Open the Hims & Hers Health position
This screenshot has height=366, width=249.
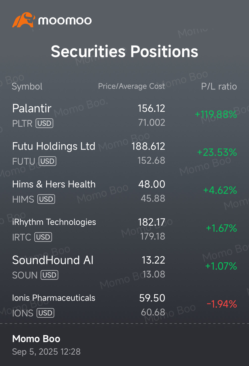point(124,191)
